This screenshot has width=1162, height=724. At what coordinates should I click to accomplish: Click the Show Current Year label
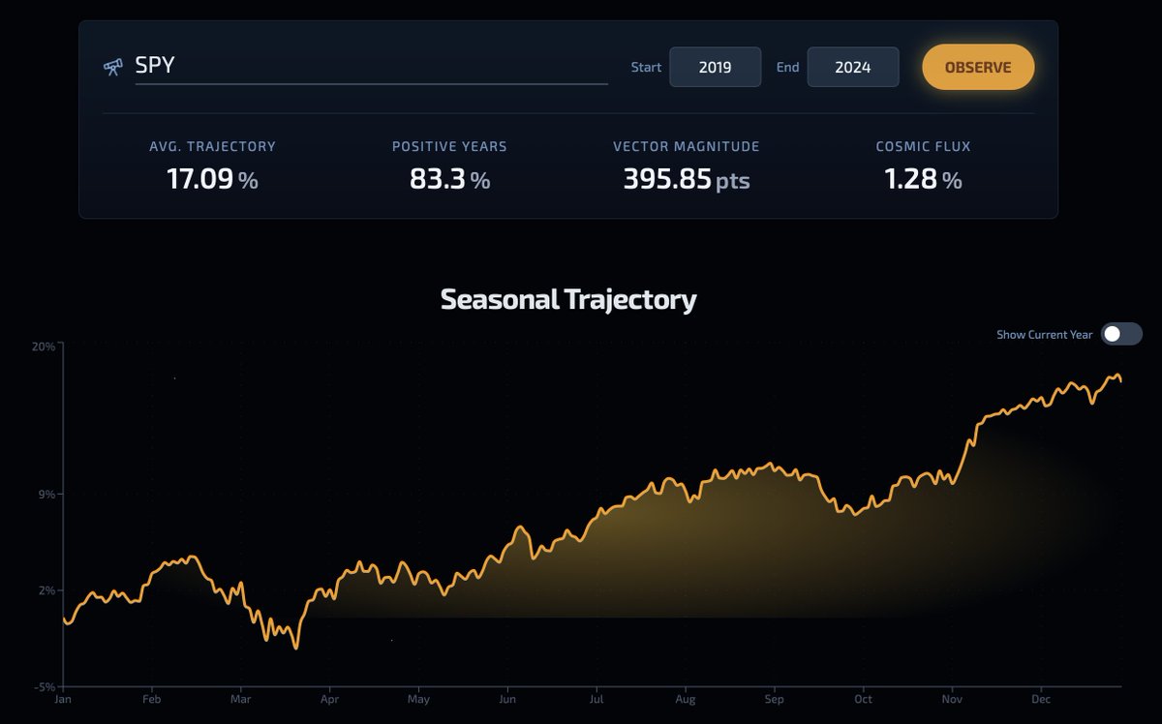tap(1045, 335)
